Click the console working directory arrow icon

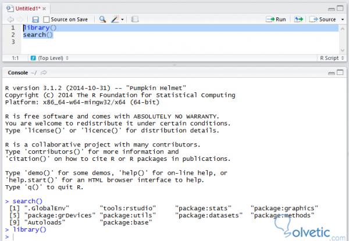point(44,73)
